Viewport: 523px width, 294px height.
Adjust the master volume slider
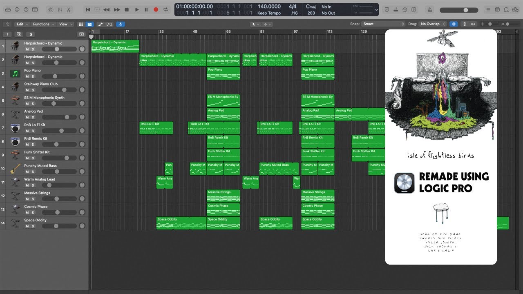coord(459,10)
